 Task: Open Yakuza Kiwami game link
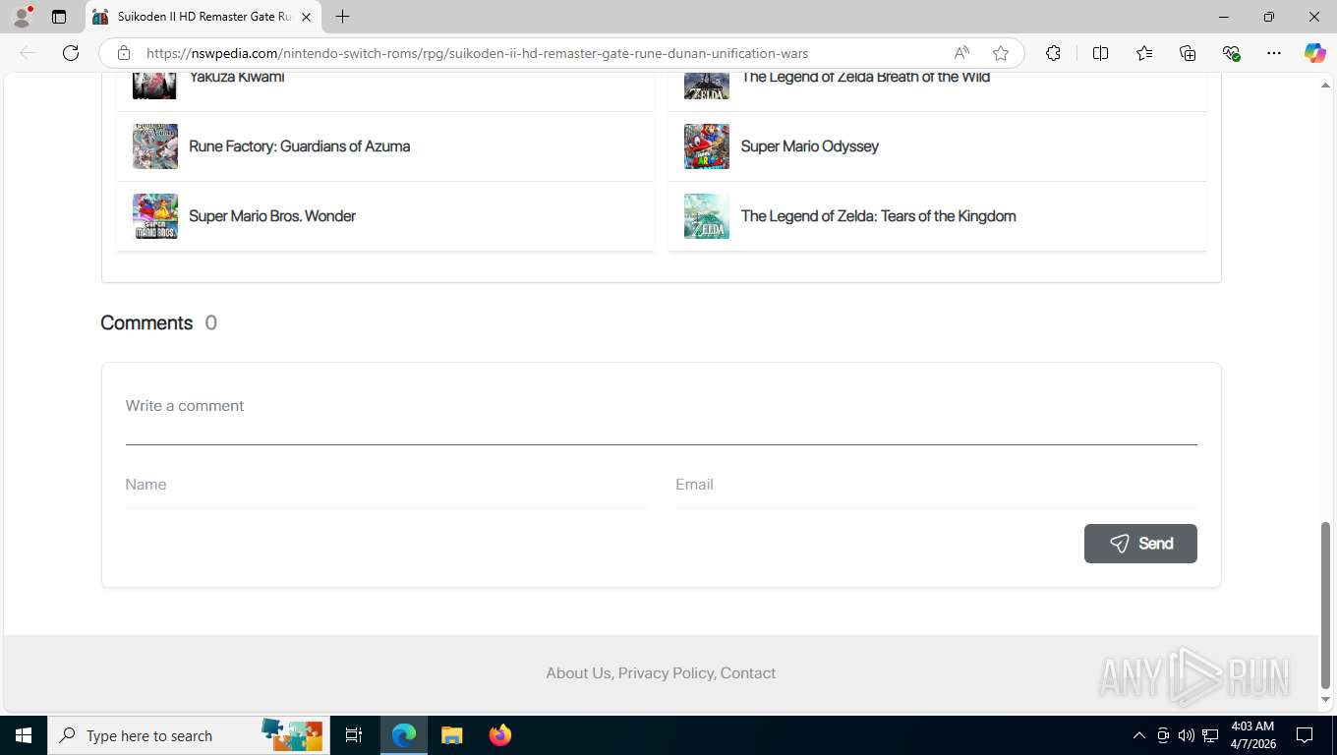coord(237,77)
